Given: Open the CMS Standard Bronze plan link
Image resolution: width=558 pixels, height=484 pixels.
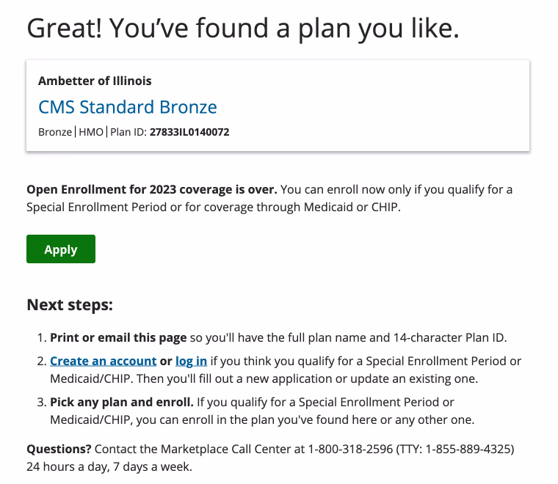Looking at the screenshot, I should [128, 107].
